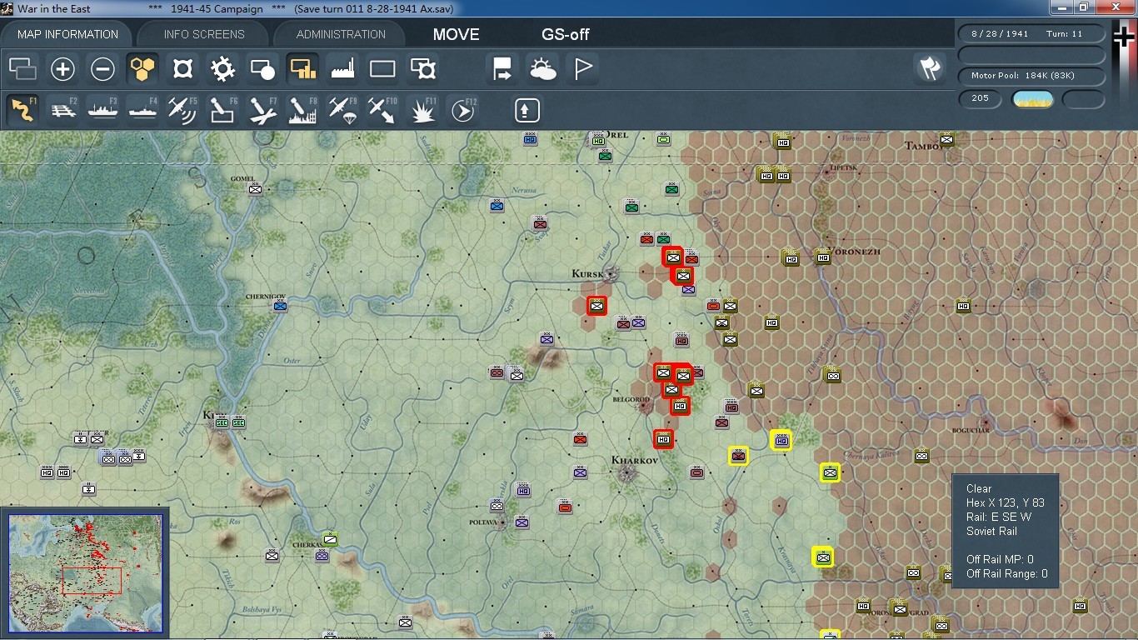Click the MOVE mode label
This screenshot has width=1138, height=640.
coord(457,34)
